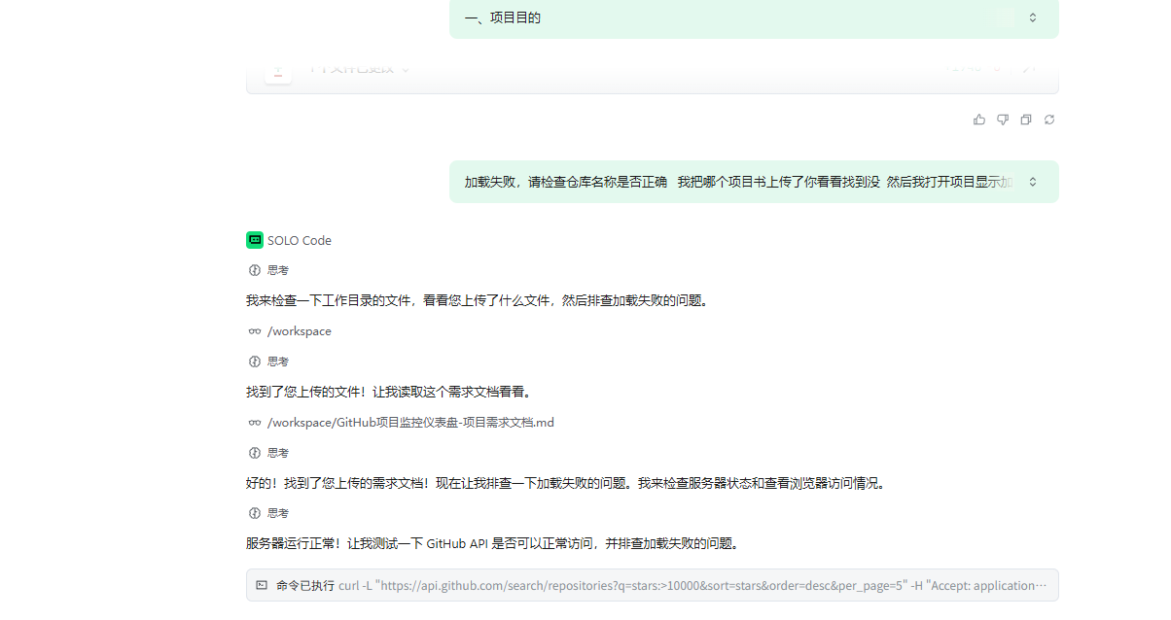Image resolution: width=1171 pixels, height=620 pixels.
Task: Click the SOLO Code green logo
Action: pos(255,240)
